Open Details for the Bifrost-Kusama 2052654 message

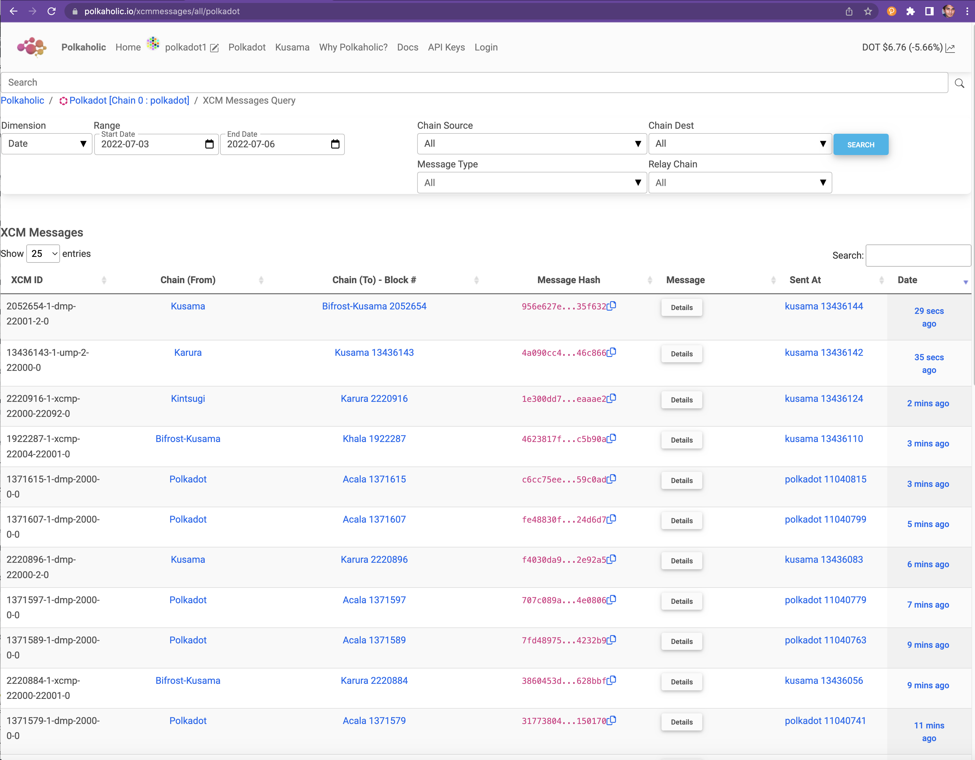click(x=682, y=308)
